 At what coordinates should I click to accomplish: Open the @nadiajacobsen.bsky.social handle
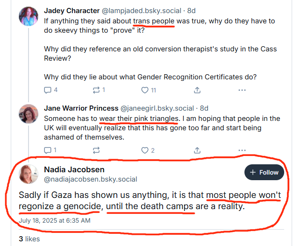91,179
